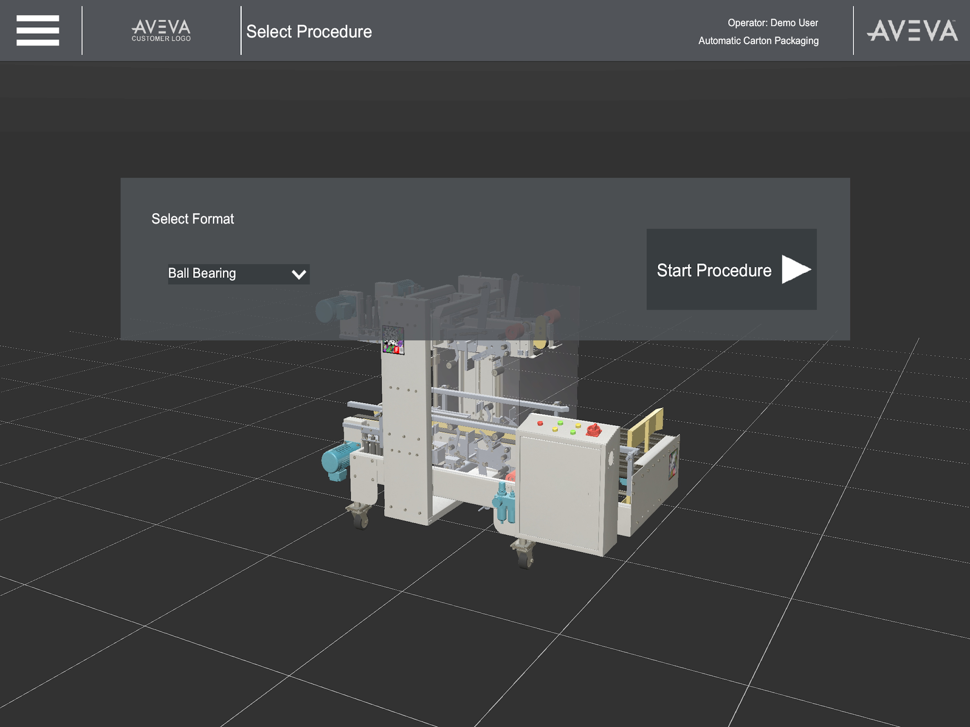Open the Ball Bearing format dropdown
This screenshot has width=970, height=727.
pos(239,274)
